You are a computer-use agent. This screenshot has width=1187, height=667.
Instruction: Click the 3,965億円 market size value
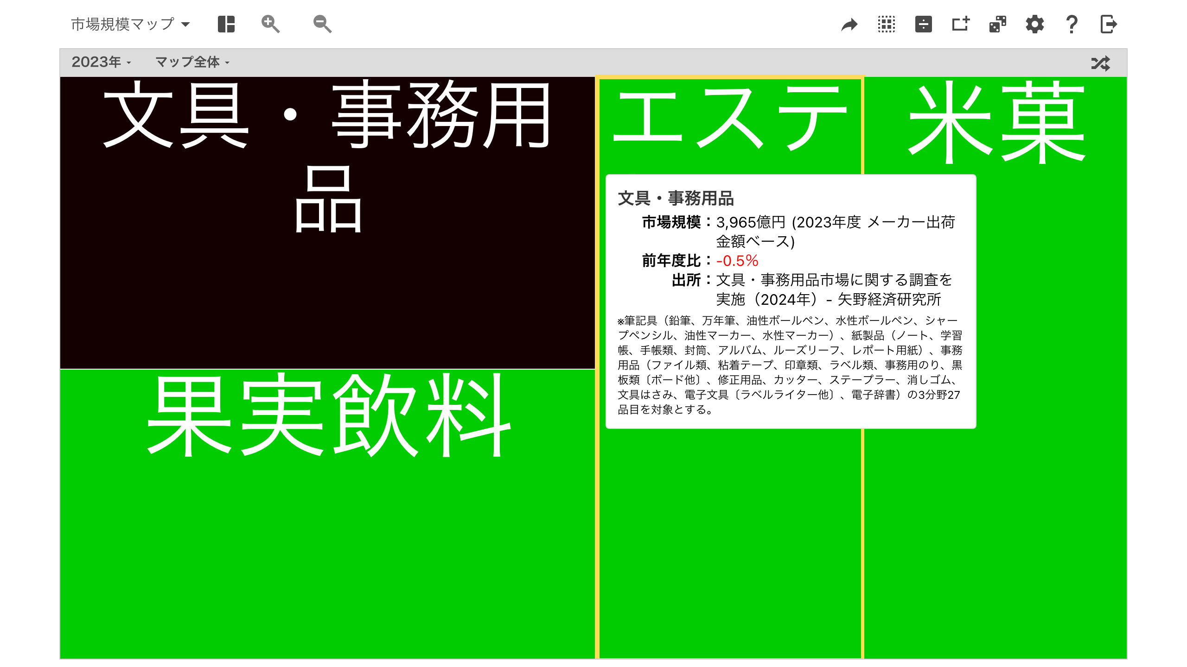(x=751, y=222)
